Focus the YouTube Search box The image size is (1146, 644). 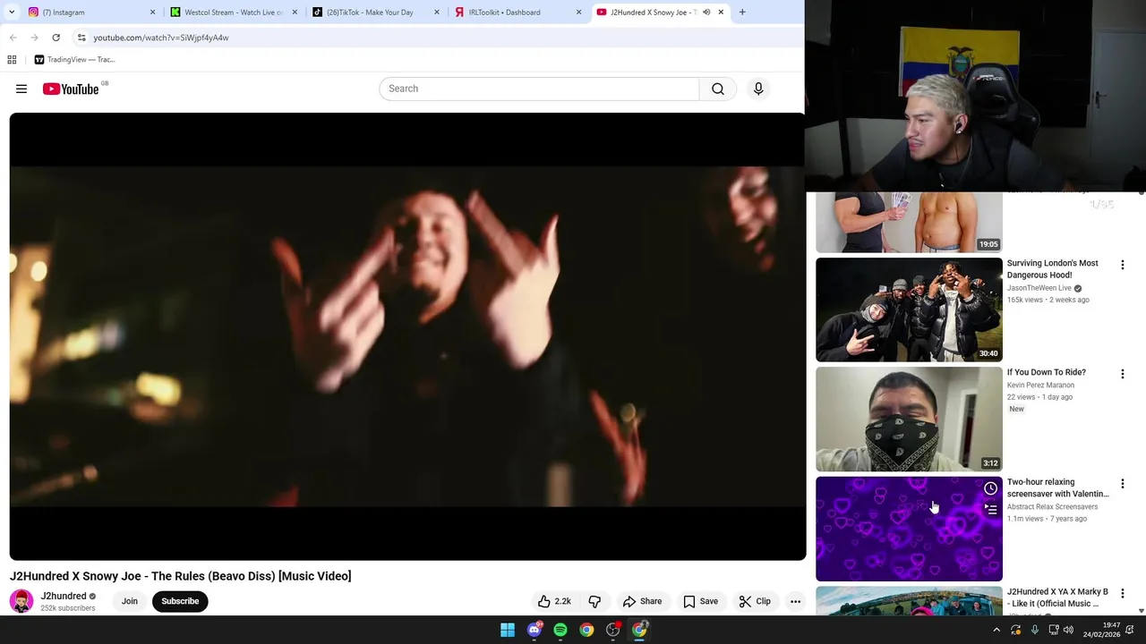539,89
